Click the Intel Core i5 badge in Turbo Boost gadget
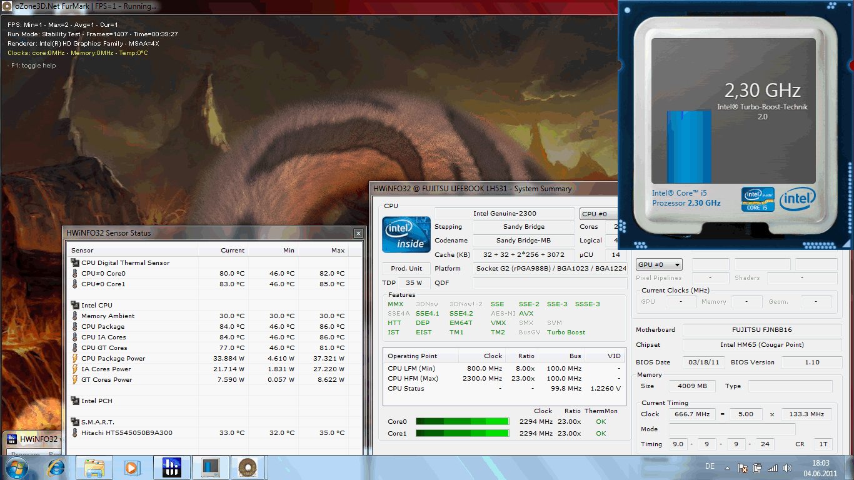This screenshot has width=854, height=480. pyautogui.click(x=758, y=199)
